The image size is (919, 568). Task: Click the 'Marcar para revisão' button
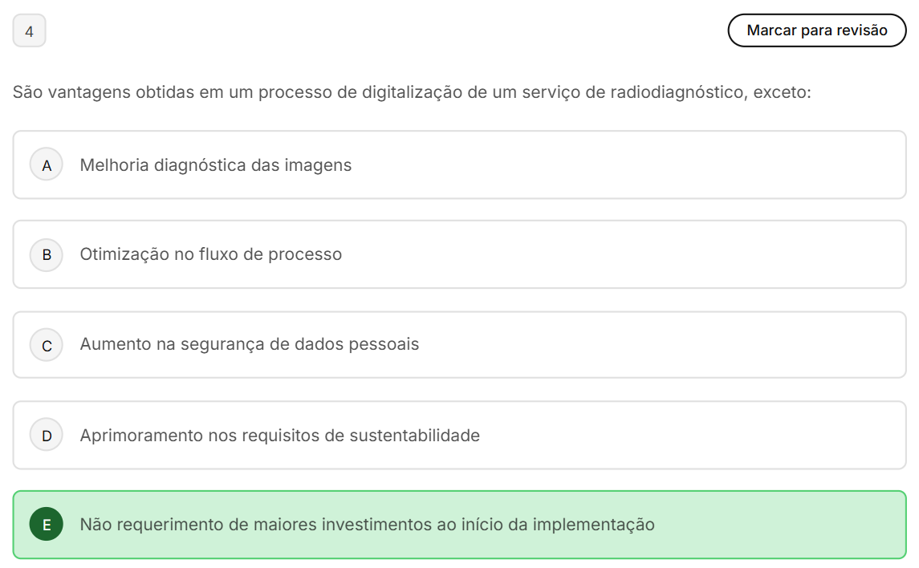816,30
